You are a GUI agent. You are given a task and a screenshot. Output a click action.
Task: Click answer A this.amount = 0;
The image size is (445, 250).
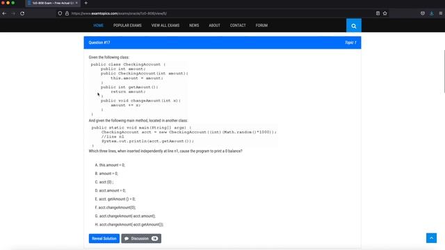110,165
